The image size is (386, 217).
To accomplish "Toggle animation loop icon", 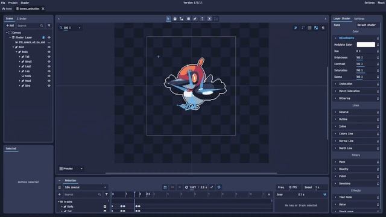I will [219, 187].
